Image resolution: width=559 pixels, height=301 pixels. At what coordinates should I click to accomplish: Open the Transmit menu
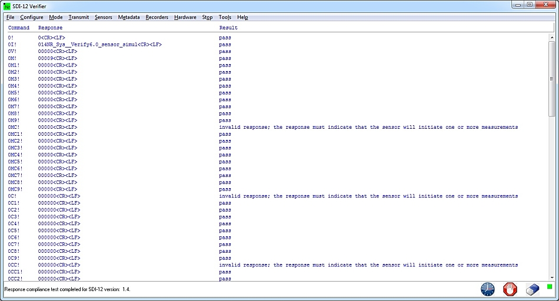click(x=79, y=17)
